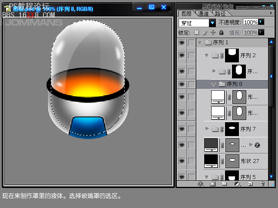Hide the 序列 1 group visibility eye
Screen dimensions: 278x208
pyautogui.click(x=182, y=42)
